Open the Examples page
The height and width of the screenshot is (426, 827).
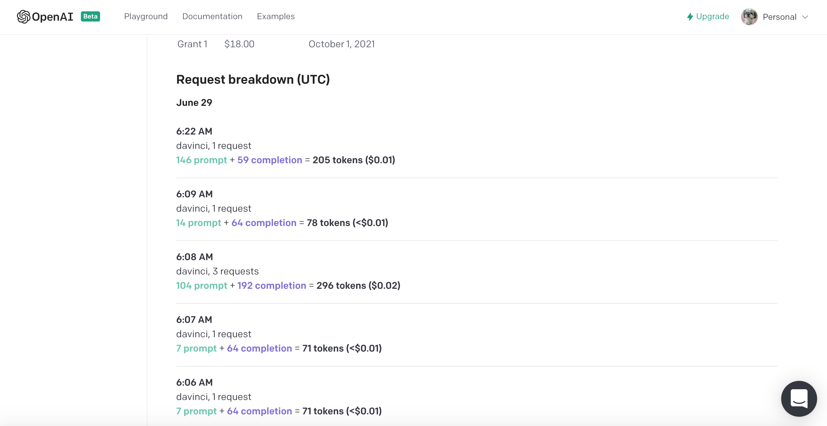[x=276, y=16]
